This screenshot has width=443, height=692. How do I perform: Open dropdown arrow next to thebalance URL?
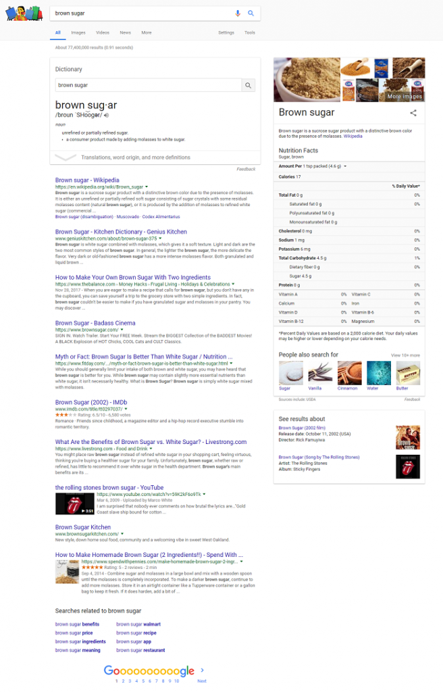tap(233, 285)
